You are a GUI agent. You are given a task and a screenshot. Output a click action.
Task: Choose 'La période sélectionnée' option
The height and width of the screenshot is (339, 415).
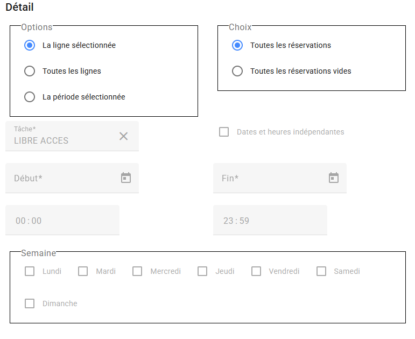click(30, 97)
